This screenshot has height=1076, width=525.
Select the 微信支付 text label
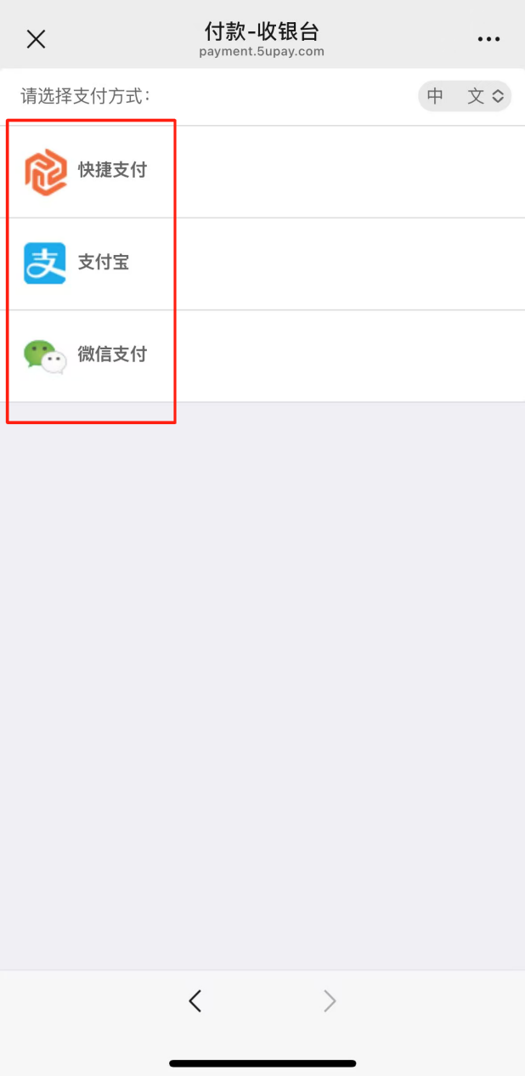click(112, 354)
